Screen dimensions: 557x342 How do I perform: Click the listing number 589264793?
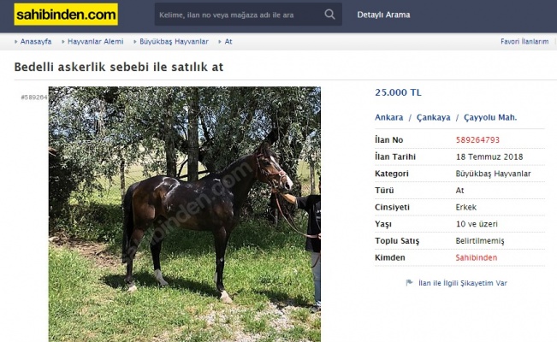coord(477,140)
